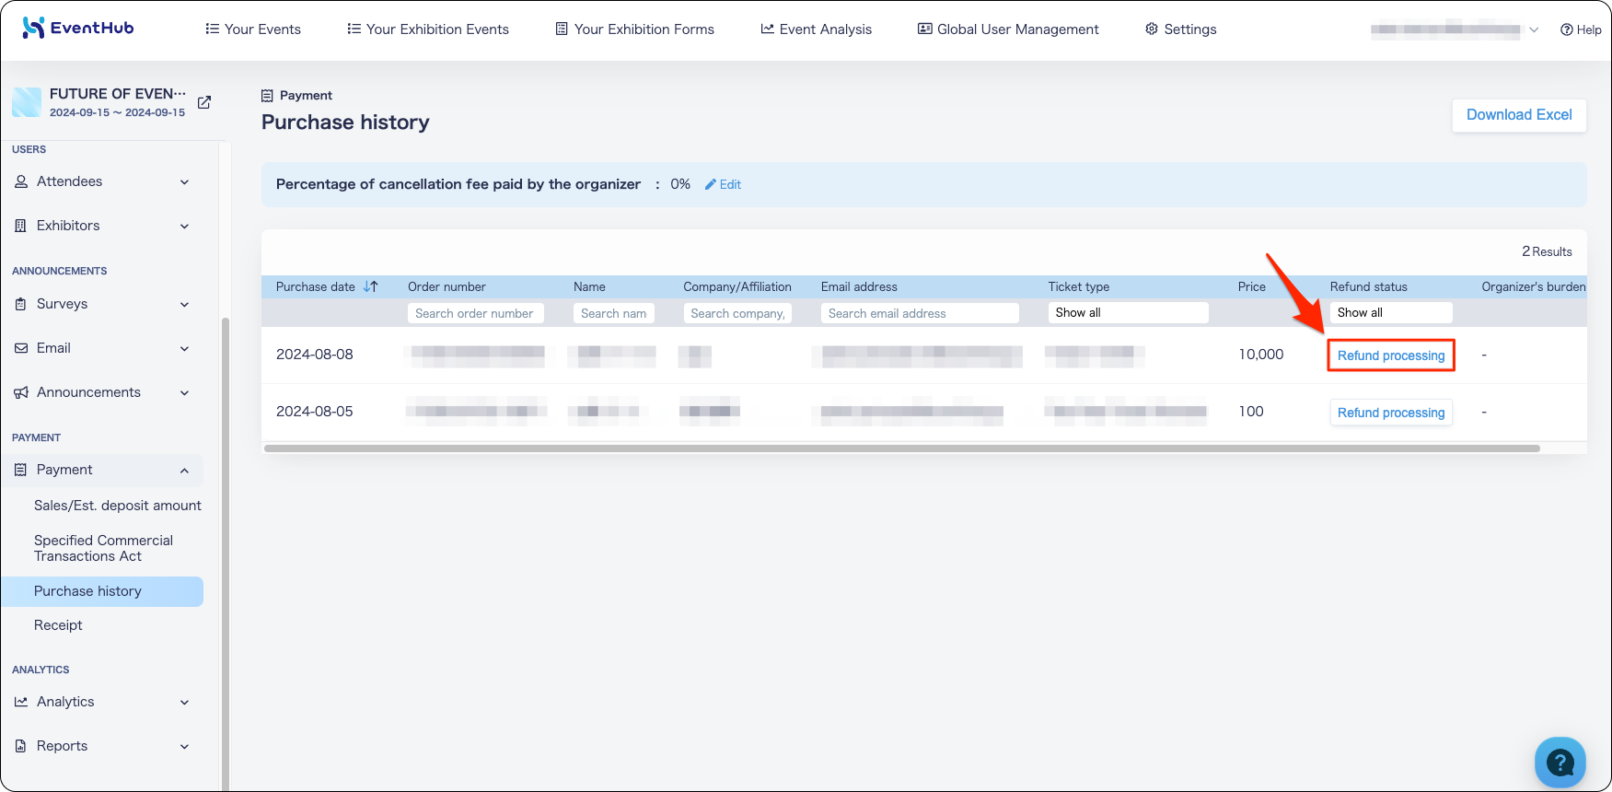Open Specified Commercial Transactions Act page
The image size is (1612, 792).
pyautogui.click(x=103, y=548)
